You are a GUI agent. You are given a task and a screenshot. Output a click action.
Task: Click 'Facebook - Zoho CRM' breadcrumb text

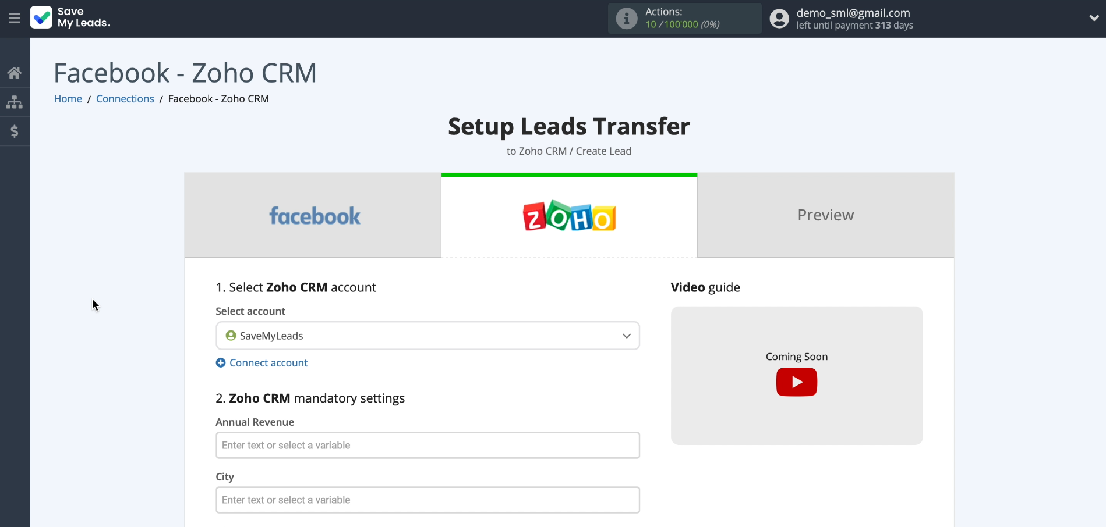click(218, 99)
